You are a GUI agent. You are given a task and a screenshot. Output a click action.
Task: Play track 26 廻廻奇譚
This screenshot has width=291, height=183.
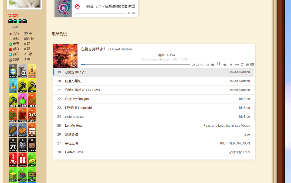pyautogui.click(x=154, y=134)
